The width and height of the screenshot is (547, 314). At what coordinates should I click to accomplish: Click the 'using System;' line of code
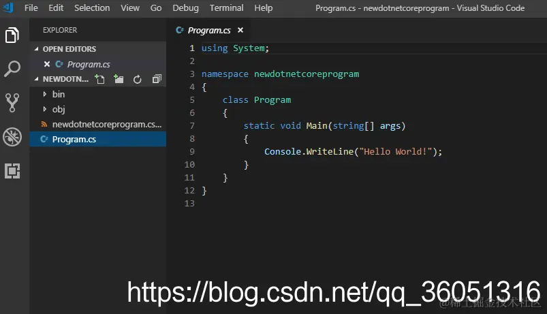(235, 48)
